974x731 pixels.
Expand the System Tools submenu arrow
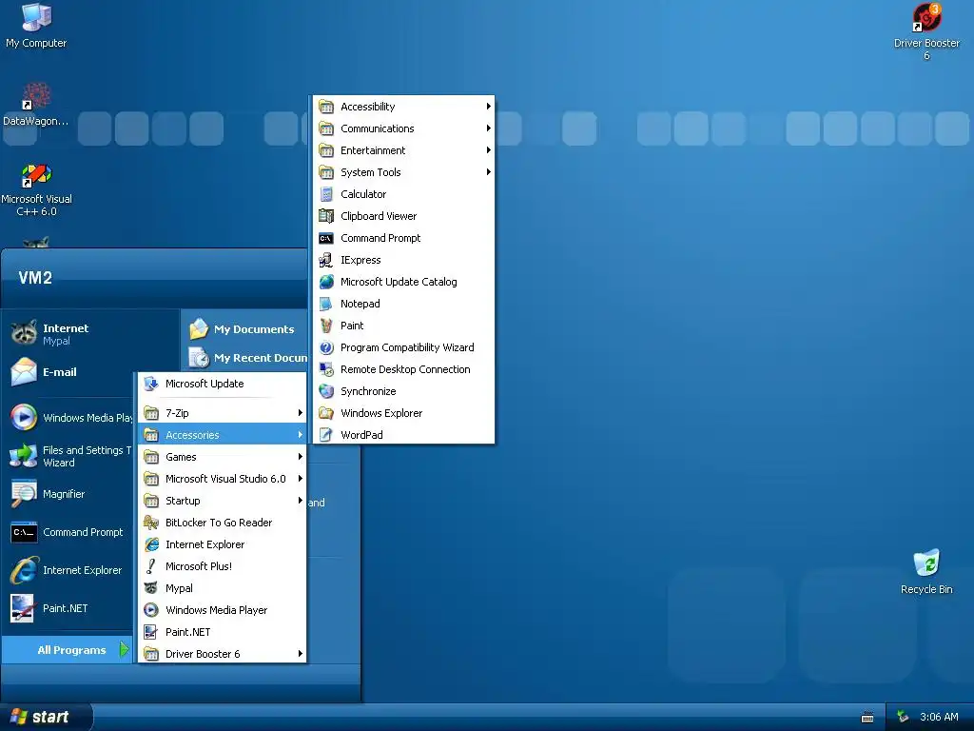[488, 171]
